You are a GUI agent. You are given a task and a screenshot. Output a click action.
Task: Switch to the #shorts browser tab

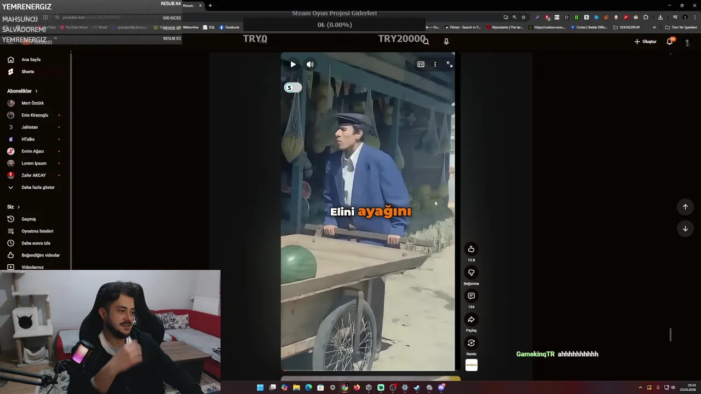click(193, 5)
